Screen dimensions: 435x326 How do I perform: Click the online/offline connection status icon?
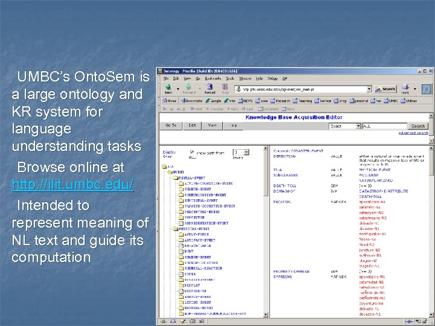click(x=409, y=322)
